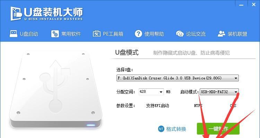
Task: Toggle the 支持EFI启动 option
Action: (157, 106)
